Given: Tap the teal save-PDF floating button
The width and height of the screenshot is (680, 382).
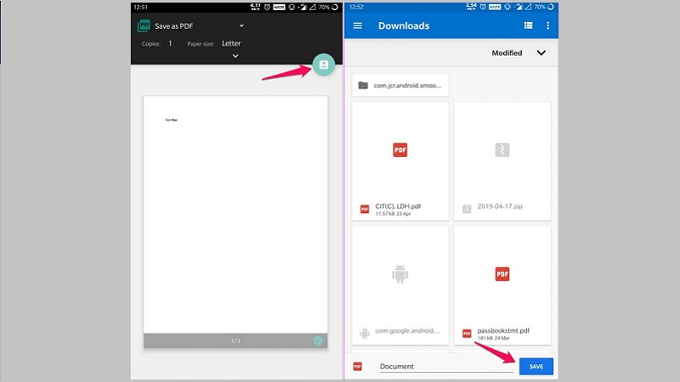Looking at the screenshot, I should pyautogui.click(x=323, y=65).
